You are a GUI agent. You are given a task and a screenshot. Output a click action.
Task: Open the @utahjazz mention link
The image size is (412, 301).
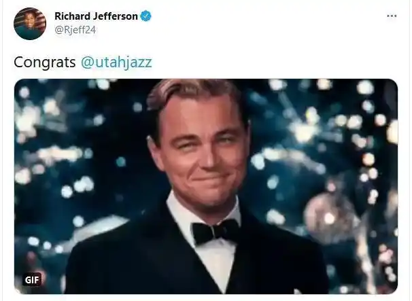coord(116,63)
